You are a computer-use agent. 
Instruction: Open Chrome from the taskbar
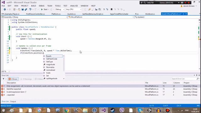pos(67,110)
